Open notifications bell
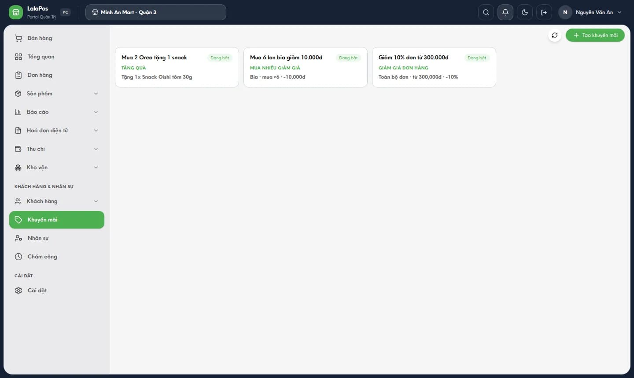Screen dimensions: 634x378 coord(505,12)
